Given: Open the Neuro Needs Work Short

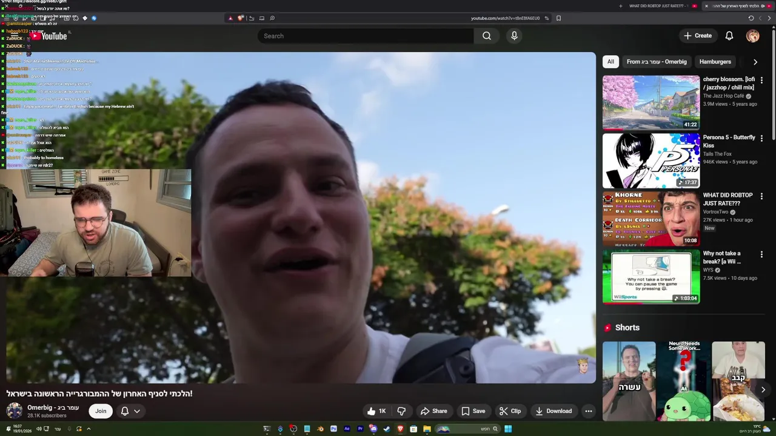Looking at the screenshot, I should click(684, 381).
